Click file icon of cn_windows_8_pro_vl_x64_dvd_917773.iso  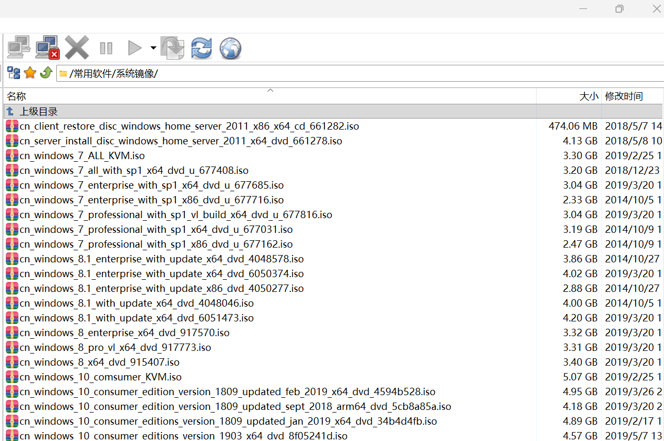pos(12,348)
